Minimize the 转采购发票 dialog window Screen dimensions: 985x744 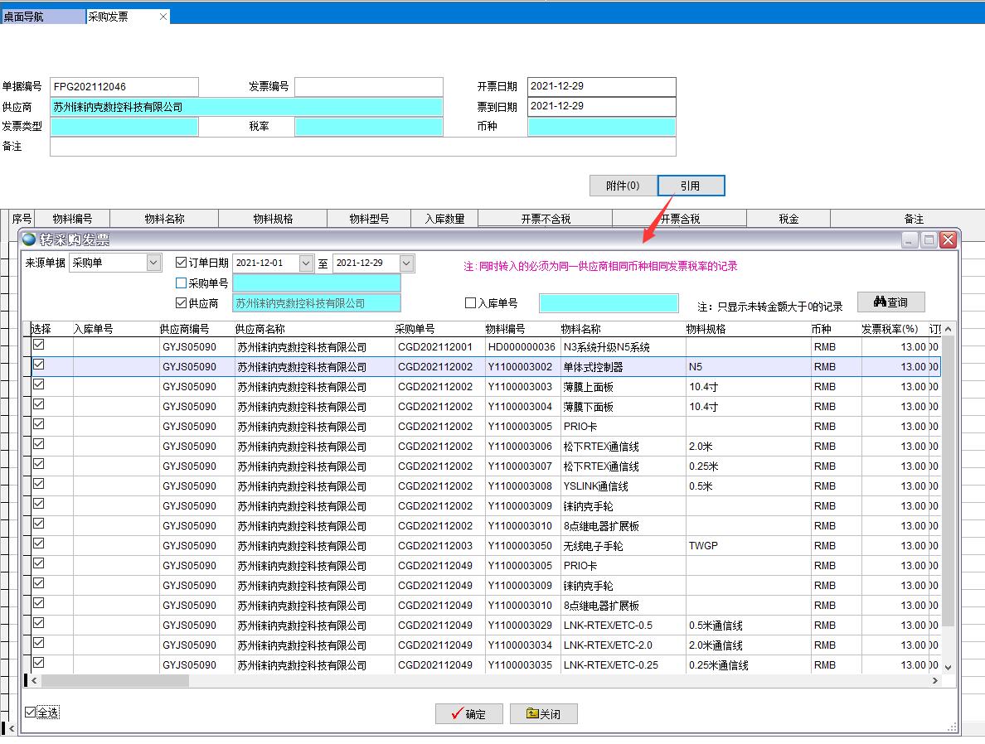[910, 240]
